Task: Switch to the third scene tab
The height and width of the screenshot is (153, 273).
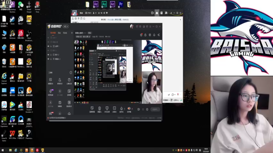Action: 65,33
